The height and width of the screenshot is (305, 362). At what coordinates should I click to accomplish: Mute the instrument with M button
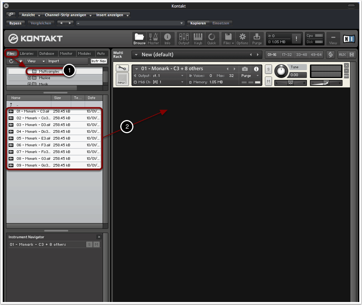point(268,81)
